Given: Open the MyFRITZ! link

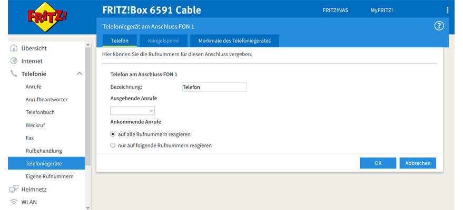Looking at the screenshot, I should 381,10.
